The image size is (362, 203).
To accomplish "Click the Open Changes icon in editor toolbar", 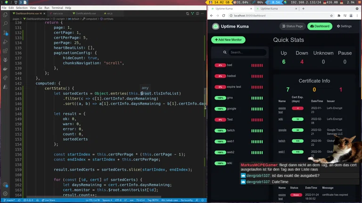I will click(x=188, y=14).
